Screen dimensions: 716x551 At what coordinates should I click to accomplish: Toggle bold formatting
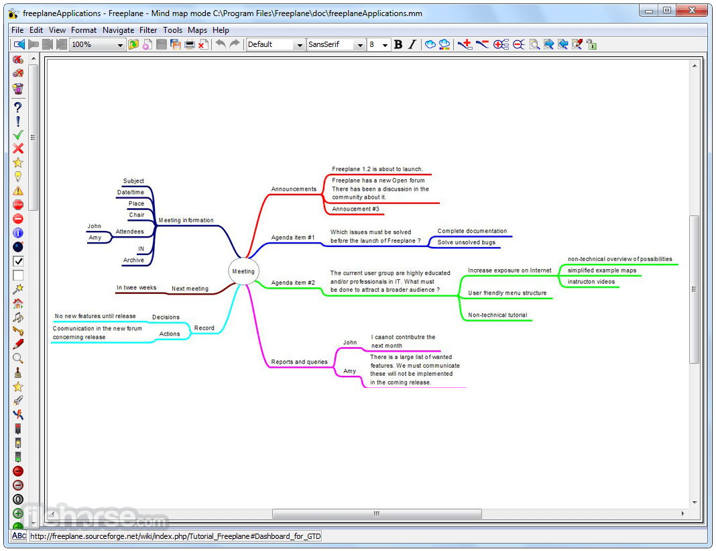(x=398, y=44)
